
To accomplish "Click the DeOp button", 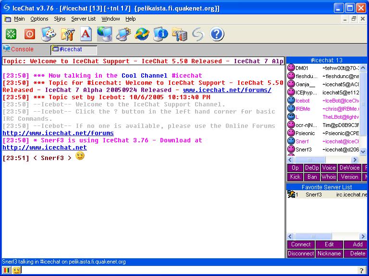I will 311,168.
